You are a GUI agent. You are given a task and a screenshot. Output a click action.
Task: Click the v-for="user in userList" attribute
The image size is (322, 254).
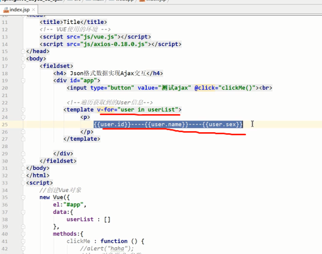pyautogui.click(x=137, y=109)
